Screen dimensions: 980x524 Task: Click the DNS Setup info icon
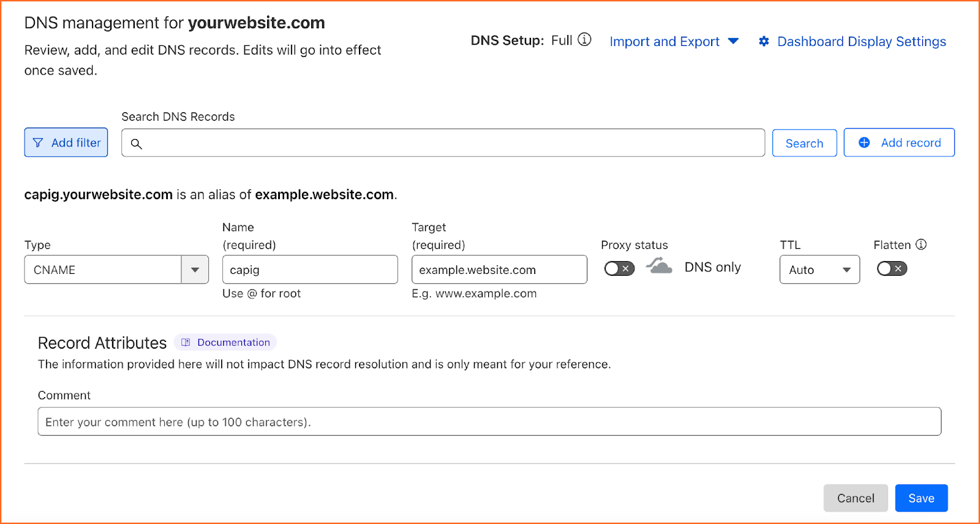coord(585,40)
